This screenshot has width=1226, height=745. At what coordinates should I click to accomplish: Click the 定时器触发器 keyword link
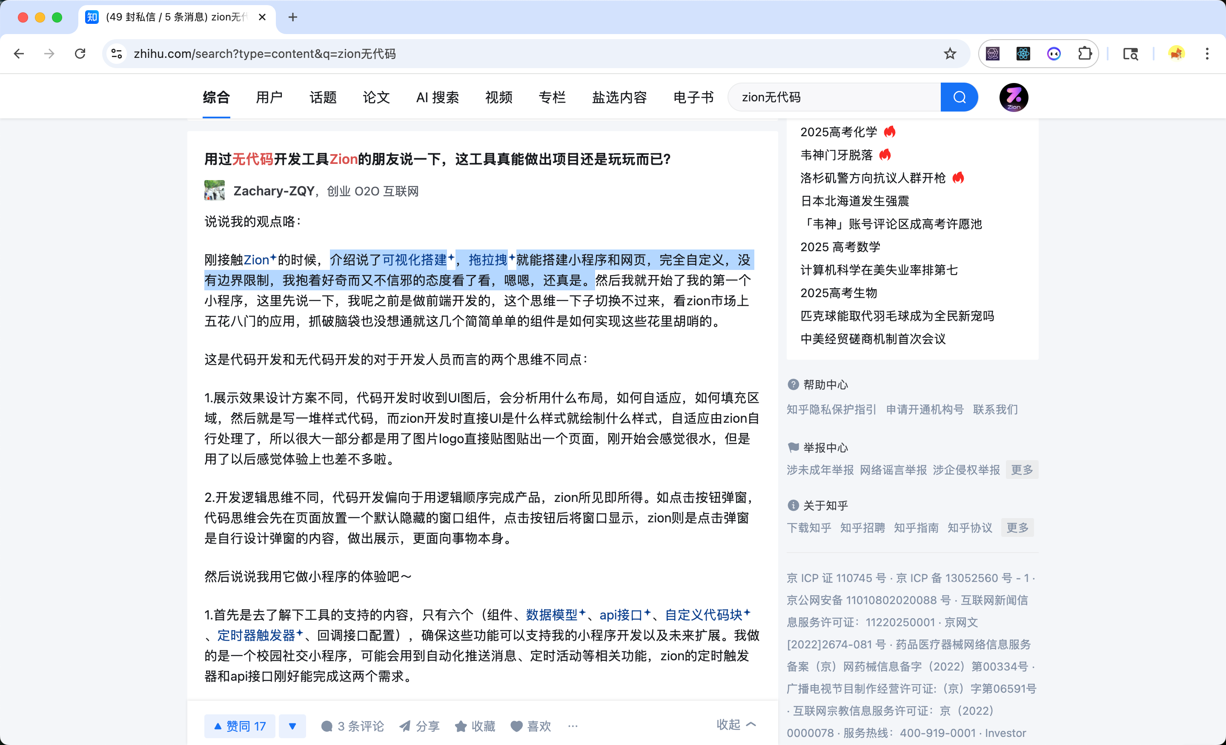point(256,635)
